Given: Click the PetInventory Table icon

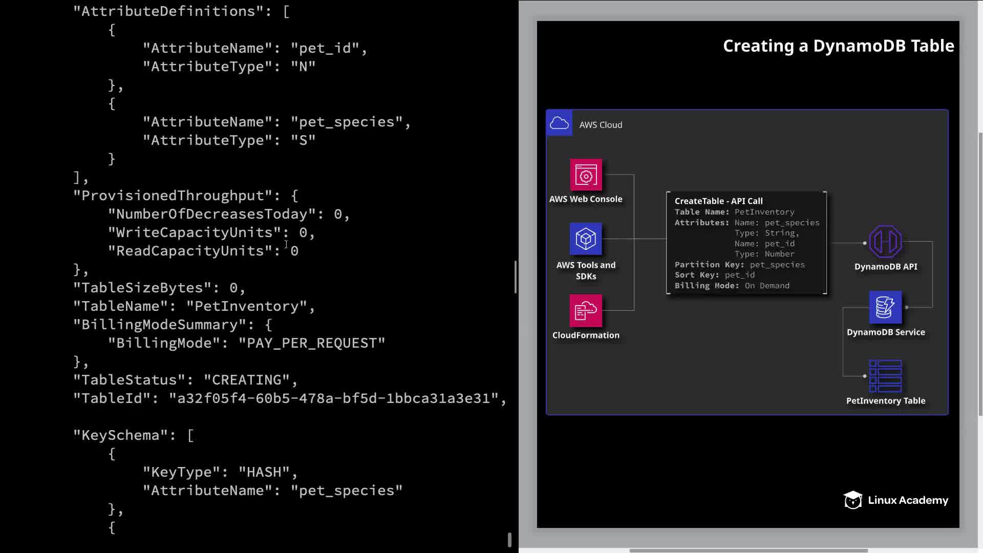Looking at the screenshot, I should (x=885, y=376).
